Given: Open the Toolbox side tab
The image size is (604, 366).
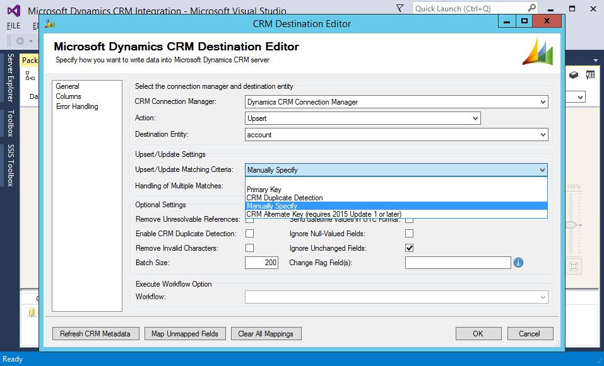Looking at the screenshot, I should [10, 123].
